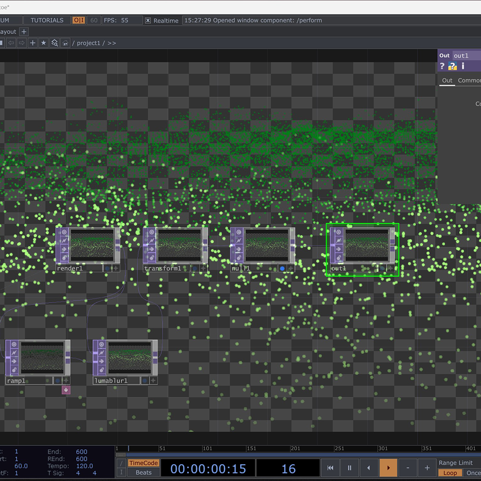This screenshot has width=481, height=481.
Task: Click the timeline ruler to move the playhead
Action: point(289,448)
